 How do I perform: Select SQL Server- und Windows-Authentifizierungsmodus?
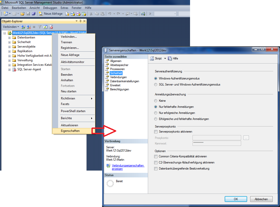coord(156,85)
